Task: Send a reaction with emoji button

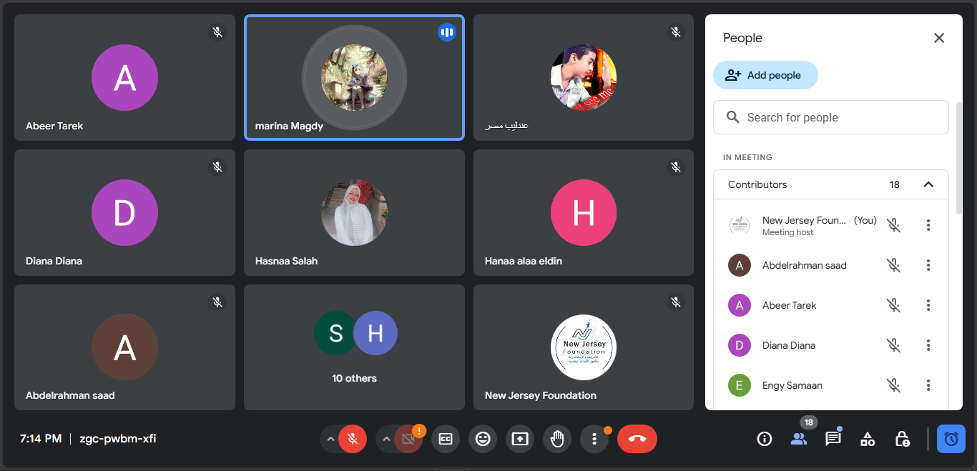Action: point(483,439)
